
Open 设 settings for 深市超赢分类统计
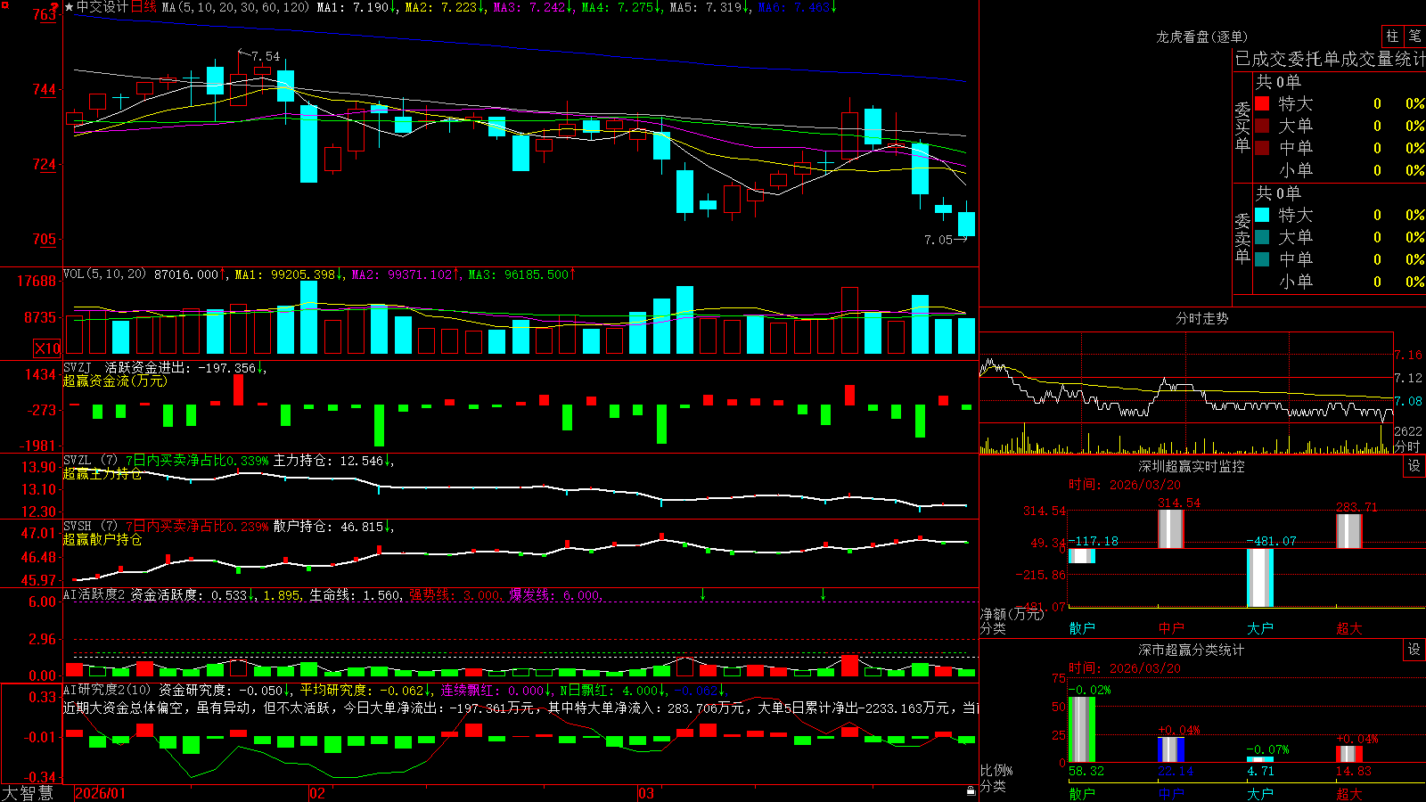[x=1414, y=650]
